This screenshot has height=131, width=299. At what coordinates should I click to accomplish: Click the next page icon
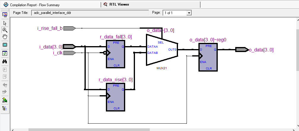[5, 77]
